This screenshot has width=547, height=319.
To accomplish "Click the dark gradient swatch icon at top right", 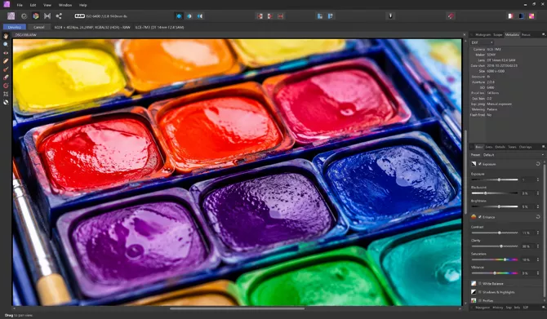I will [521, 16].
